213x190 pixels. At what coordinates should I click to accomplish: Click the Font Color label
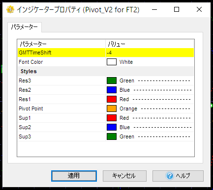point(30,62)
